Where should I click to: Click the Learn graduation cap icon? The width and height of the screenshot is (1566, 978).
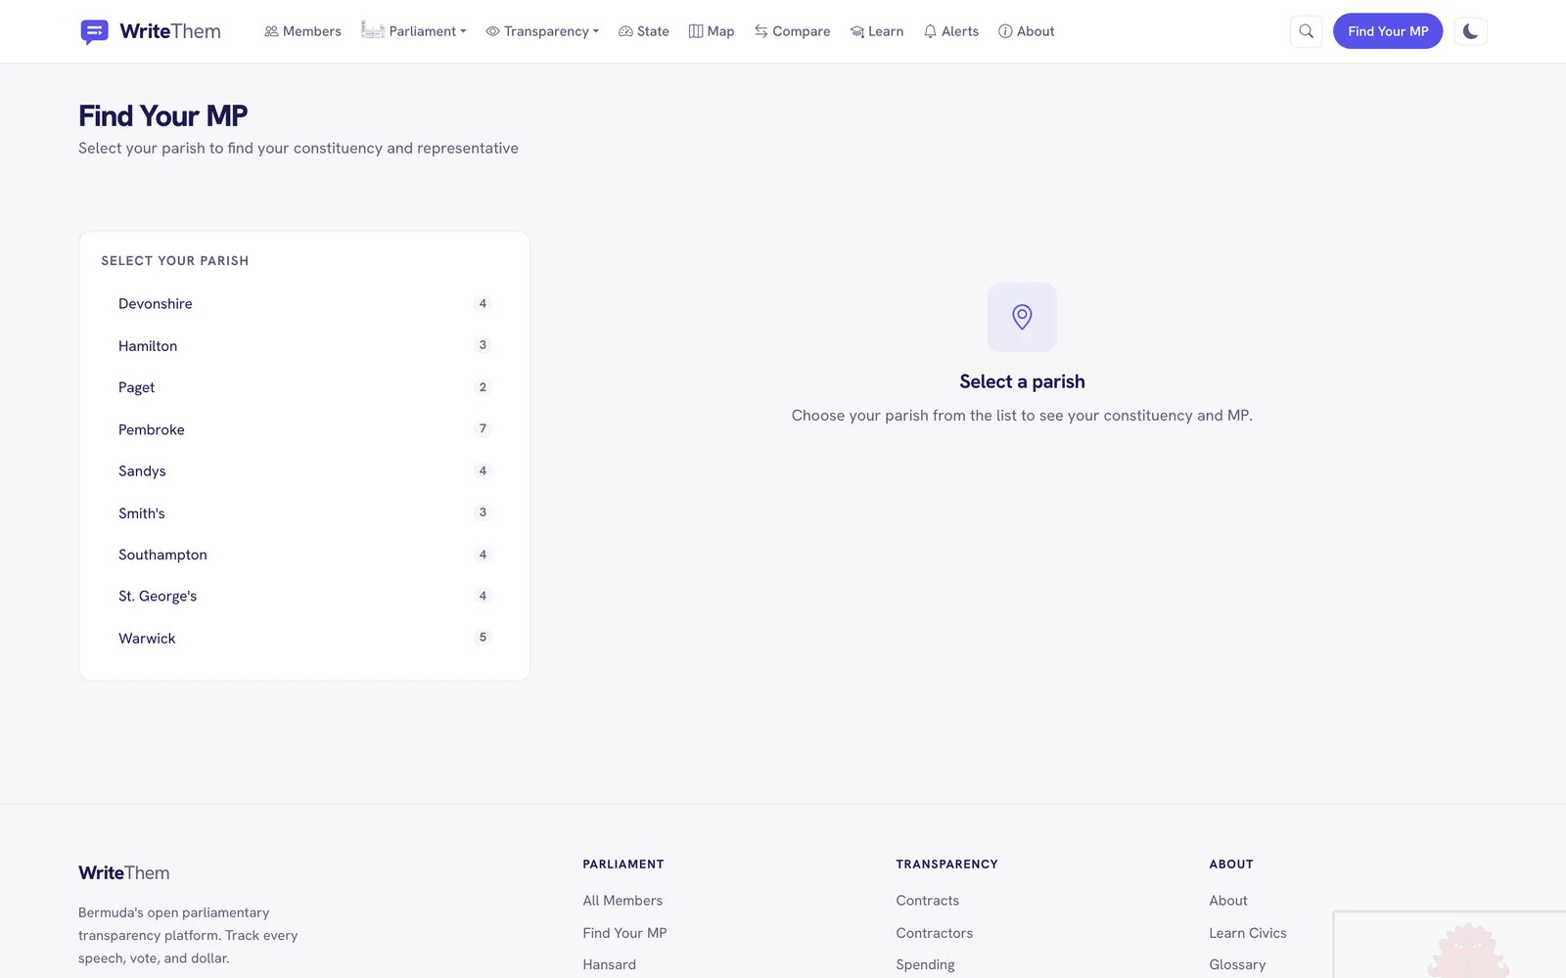pyautogui.click(x=856, y=31)
